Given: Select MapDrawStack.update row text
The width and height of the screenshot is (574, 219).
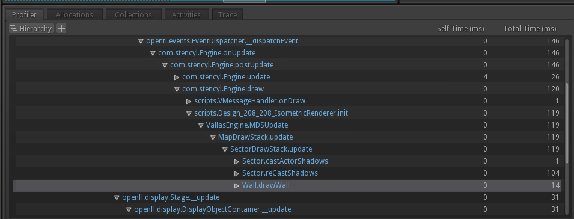Looking at the screenshot, I should click(x=255, y=137).
